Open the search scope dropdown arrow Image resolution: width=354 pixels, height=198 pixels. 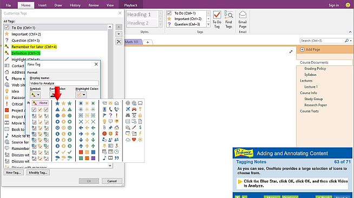[x=351, y=41]
